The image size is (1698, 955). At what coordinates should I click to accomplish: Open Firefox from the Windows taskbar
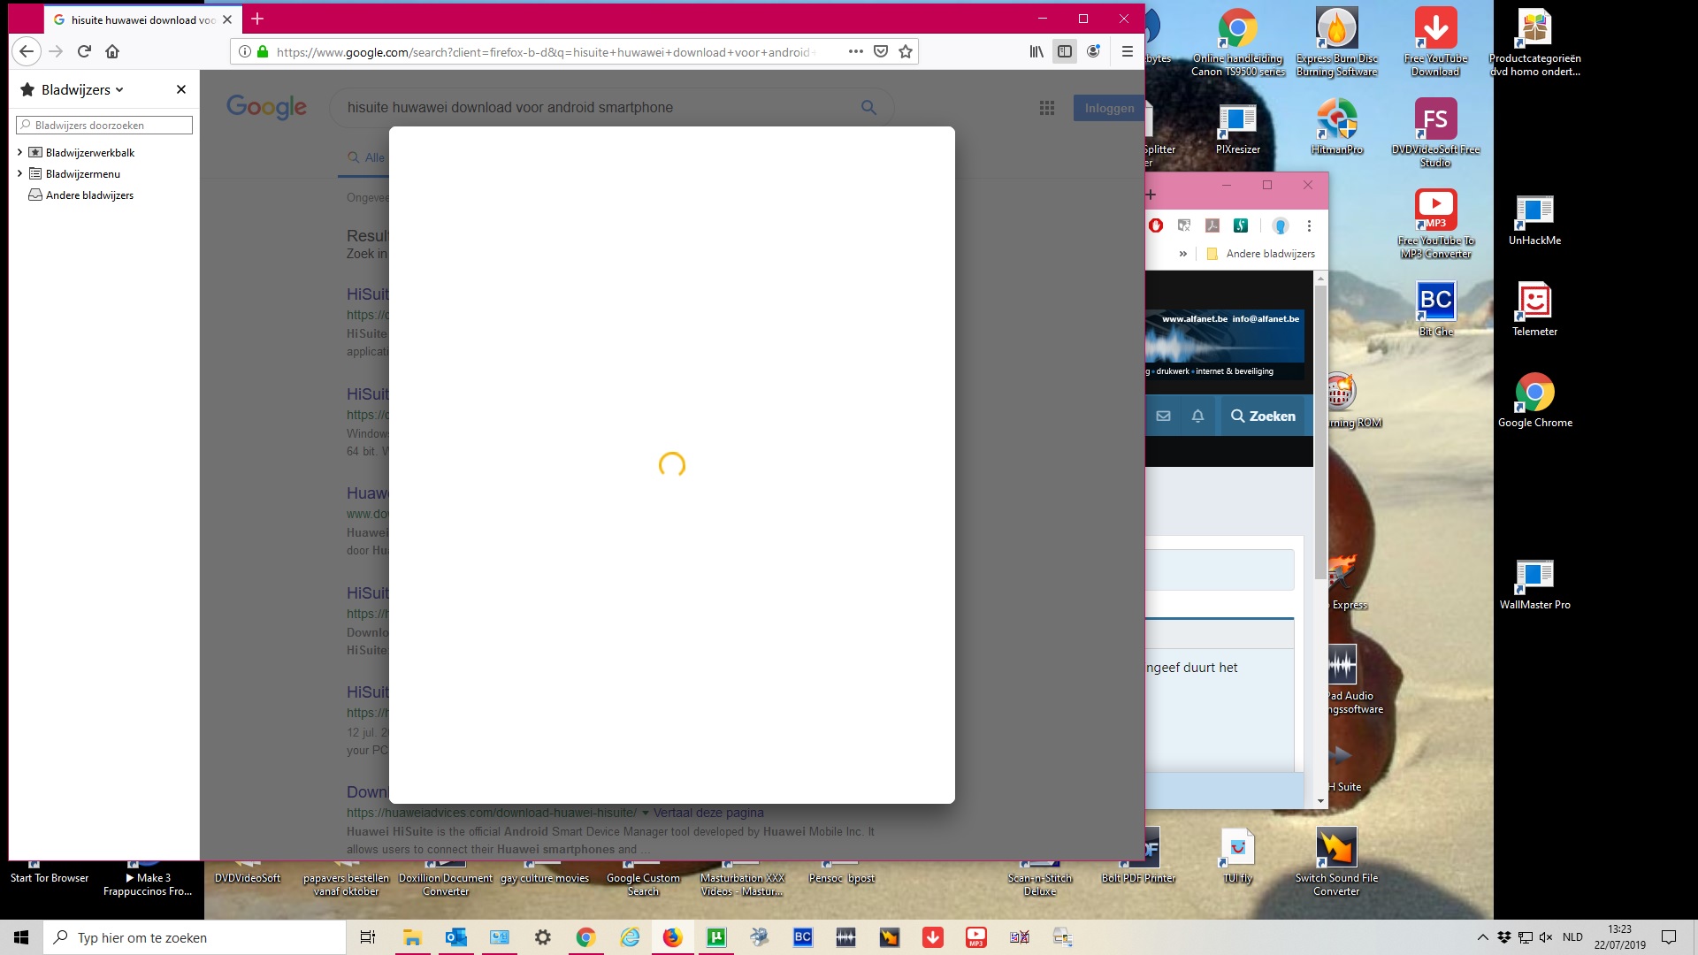(673, 937)
